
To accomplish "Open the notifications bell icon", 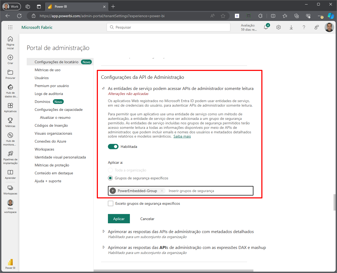I will pyautogui.click(x=266, y=27).
